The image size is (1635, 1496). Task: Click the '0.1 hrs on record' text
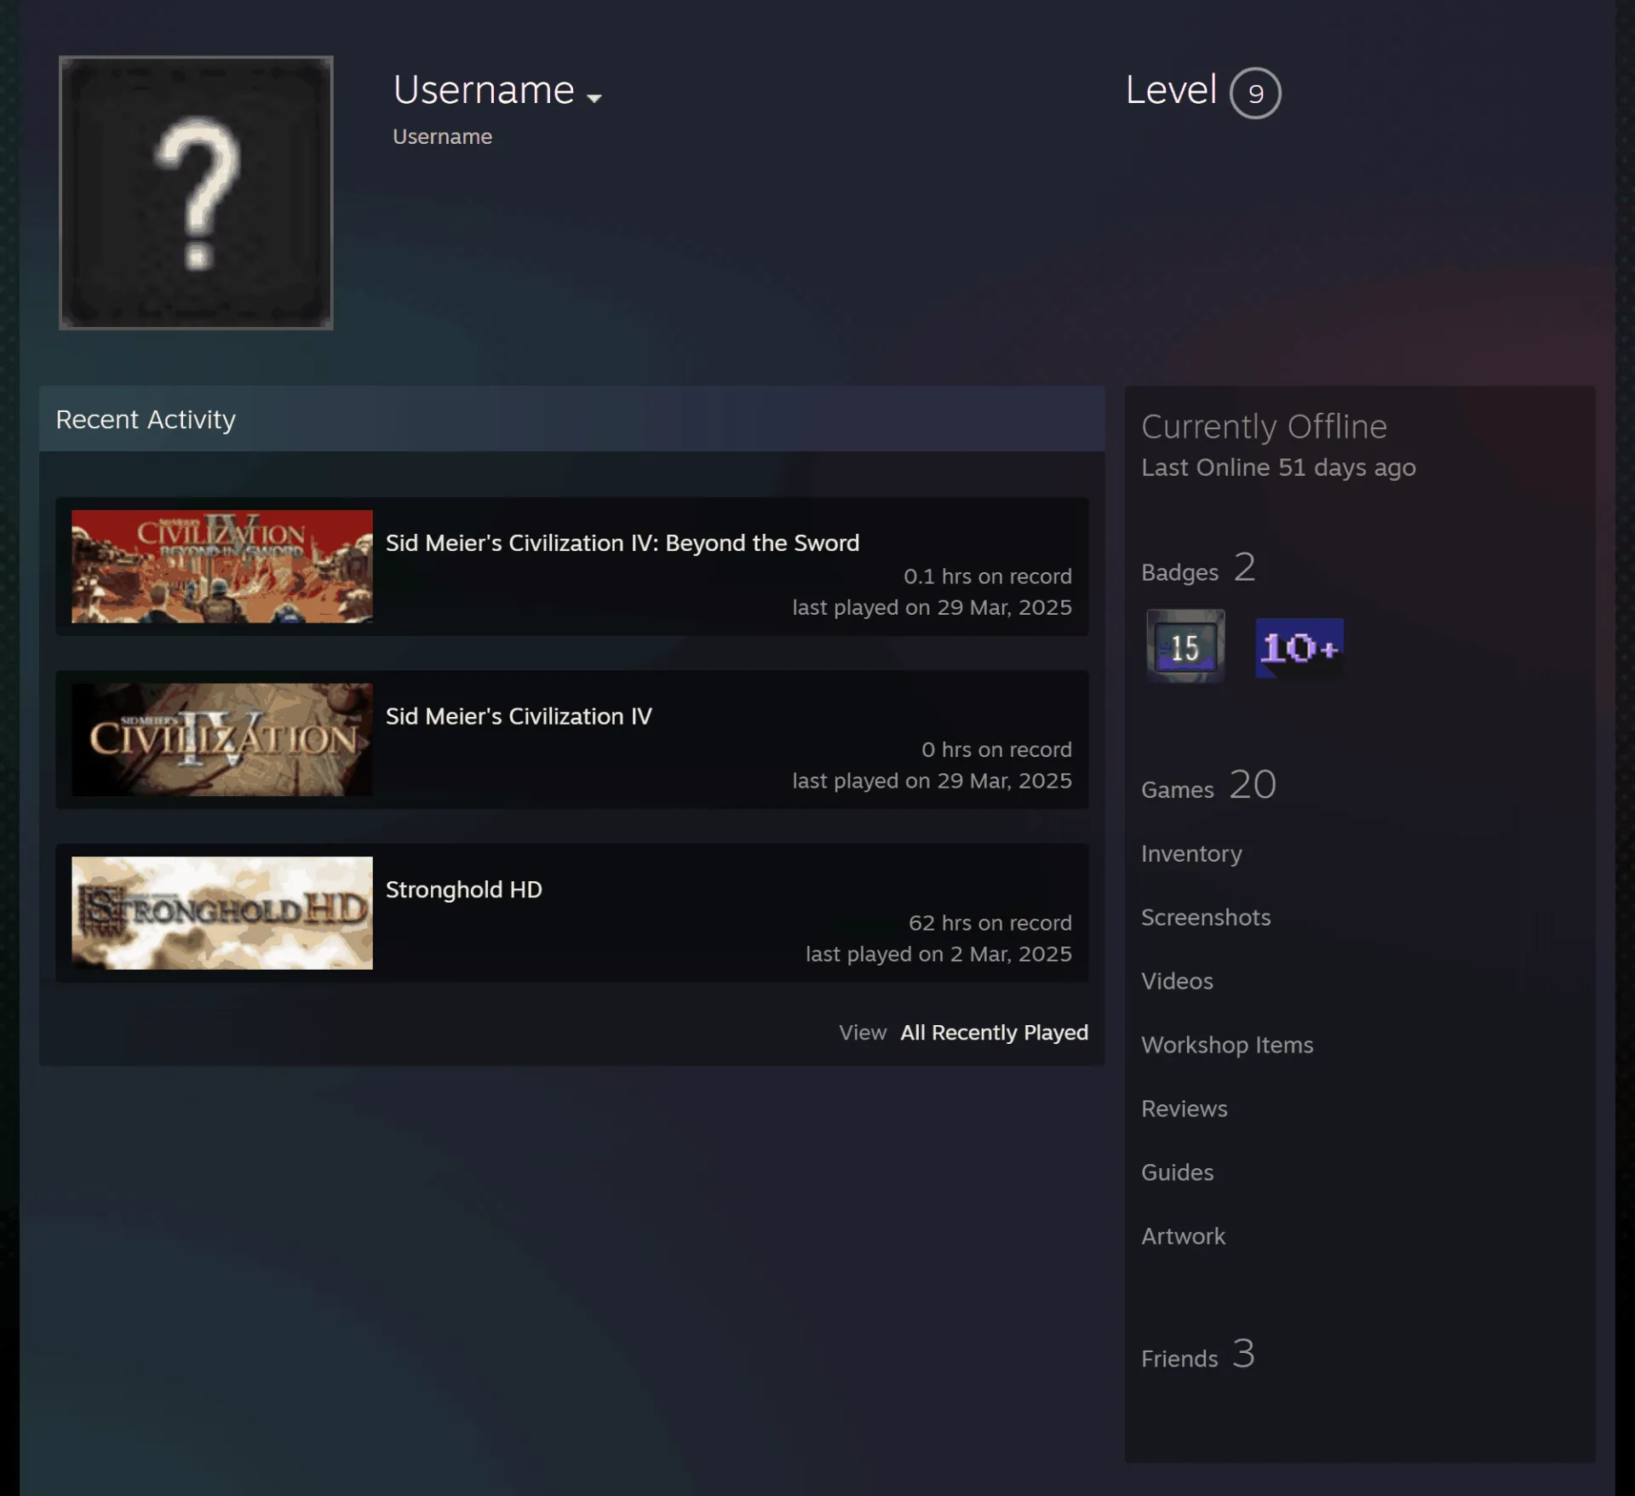pos(988,576)
